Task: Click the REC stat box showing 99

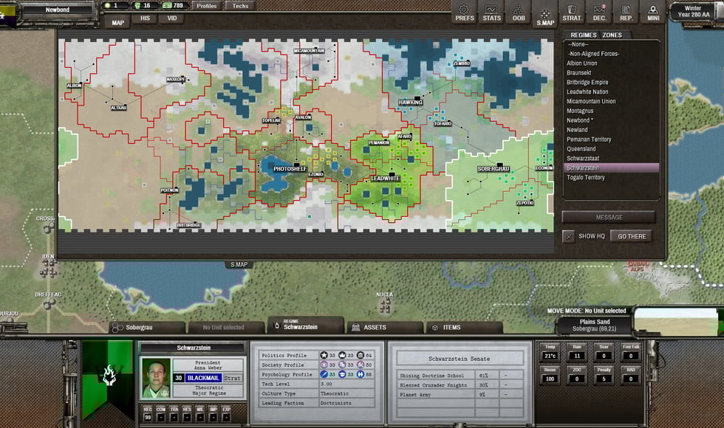Action: [x=148, y=417]
